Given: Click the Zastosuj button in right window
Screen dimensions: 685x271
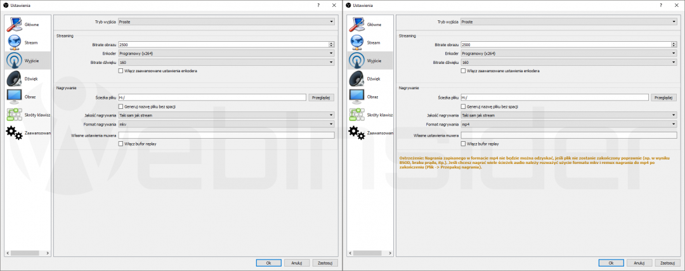Looking at the screenshot, I should coord(666,262).
